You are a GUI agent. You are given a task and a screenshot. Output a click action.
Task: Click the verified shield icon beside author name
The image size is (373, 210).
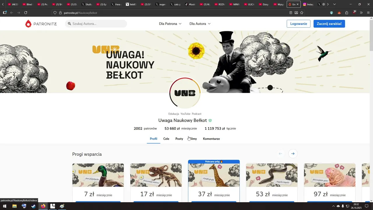click(210, 120)
